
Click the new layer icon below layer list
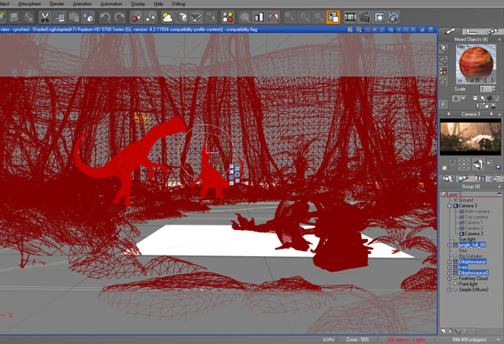tap(443, 331)
